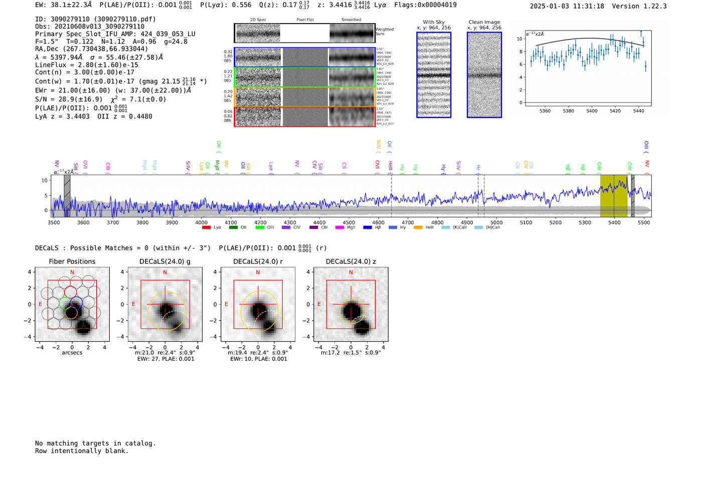Click the dark green OII legend swatch
This screenshot has height=478, width=702.
(233, 228)
